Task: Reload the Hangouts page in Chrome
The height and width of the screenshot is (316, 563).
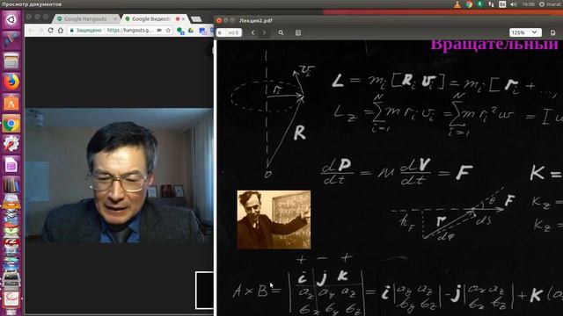Action: [51, 31]
